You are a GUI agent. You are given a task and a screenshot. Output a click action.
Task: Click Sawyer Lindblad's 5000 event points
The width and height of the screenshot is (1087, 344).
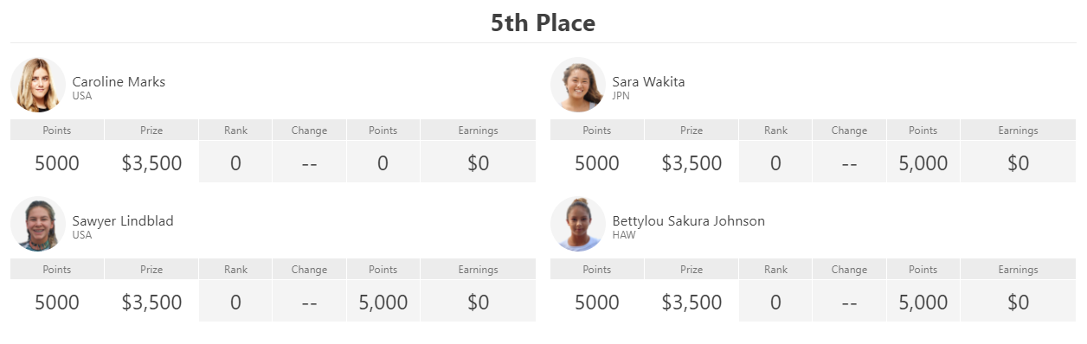[x=57, y=302]
